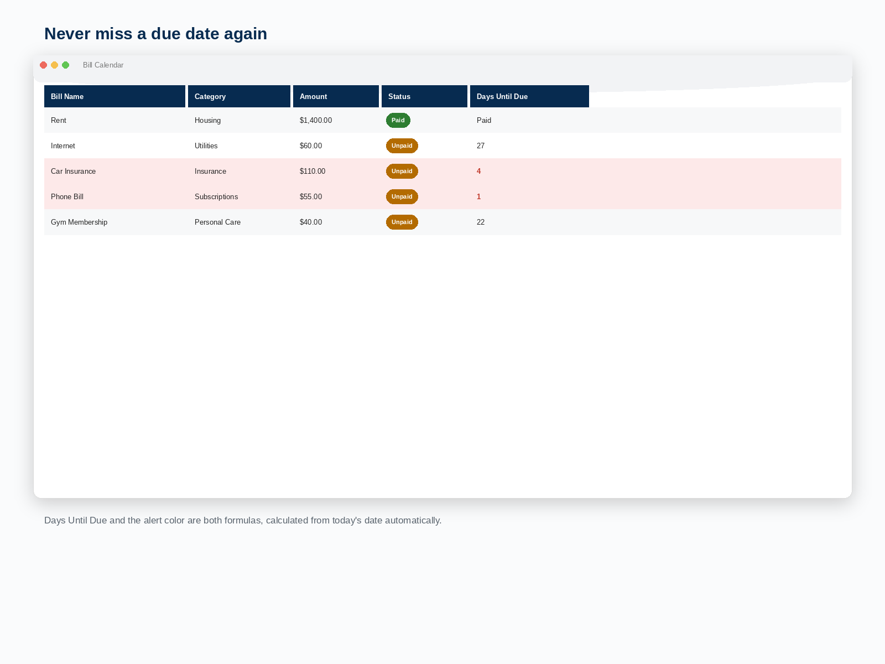Click the $55.00 amount cell
The height and width of the screenshot is (664, 885).
(311, 196)
